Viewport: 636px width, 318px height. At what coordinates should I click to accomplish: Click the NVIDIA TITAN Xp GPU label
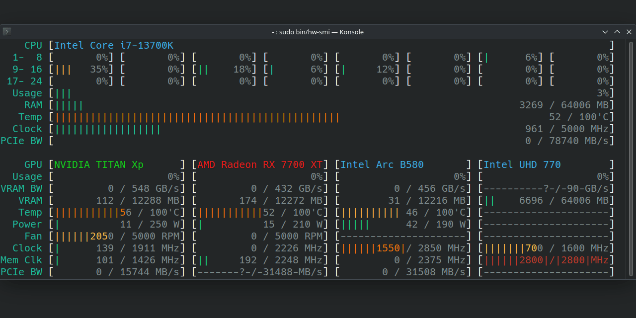pyautogui.click(x=99, y=164)
